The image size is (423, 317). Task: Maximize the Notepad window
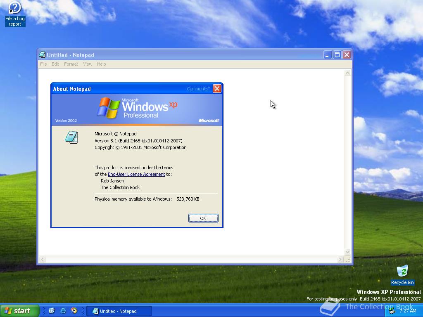(x=337, y=55)
